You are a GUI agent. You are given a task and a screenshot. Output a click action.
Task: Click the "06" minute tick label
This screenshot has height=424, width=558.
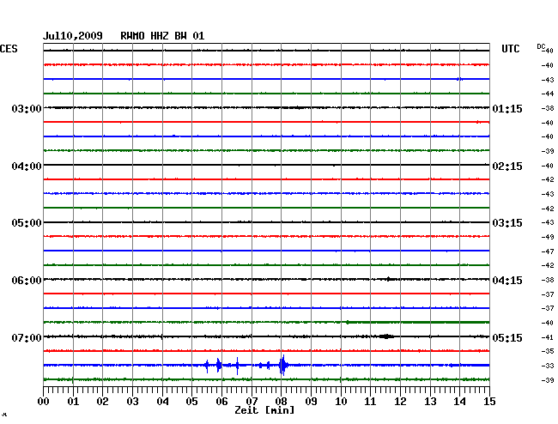[x=221, y=402]
